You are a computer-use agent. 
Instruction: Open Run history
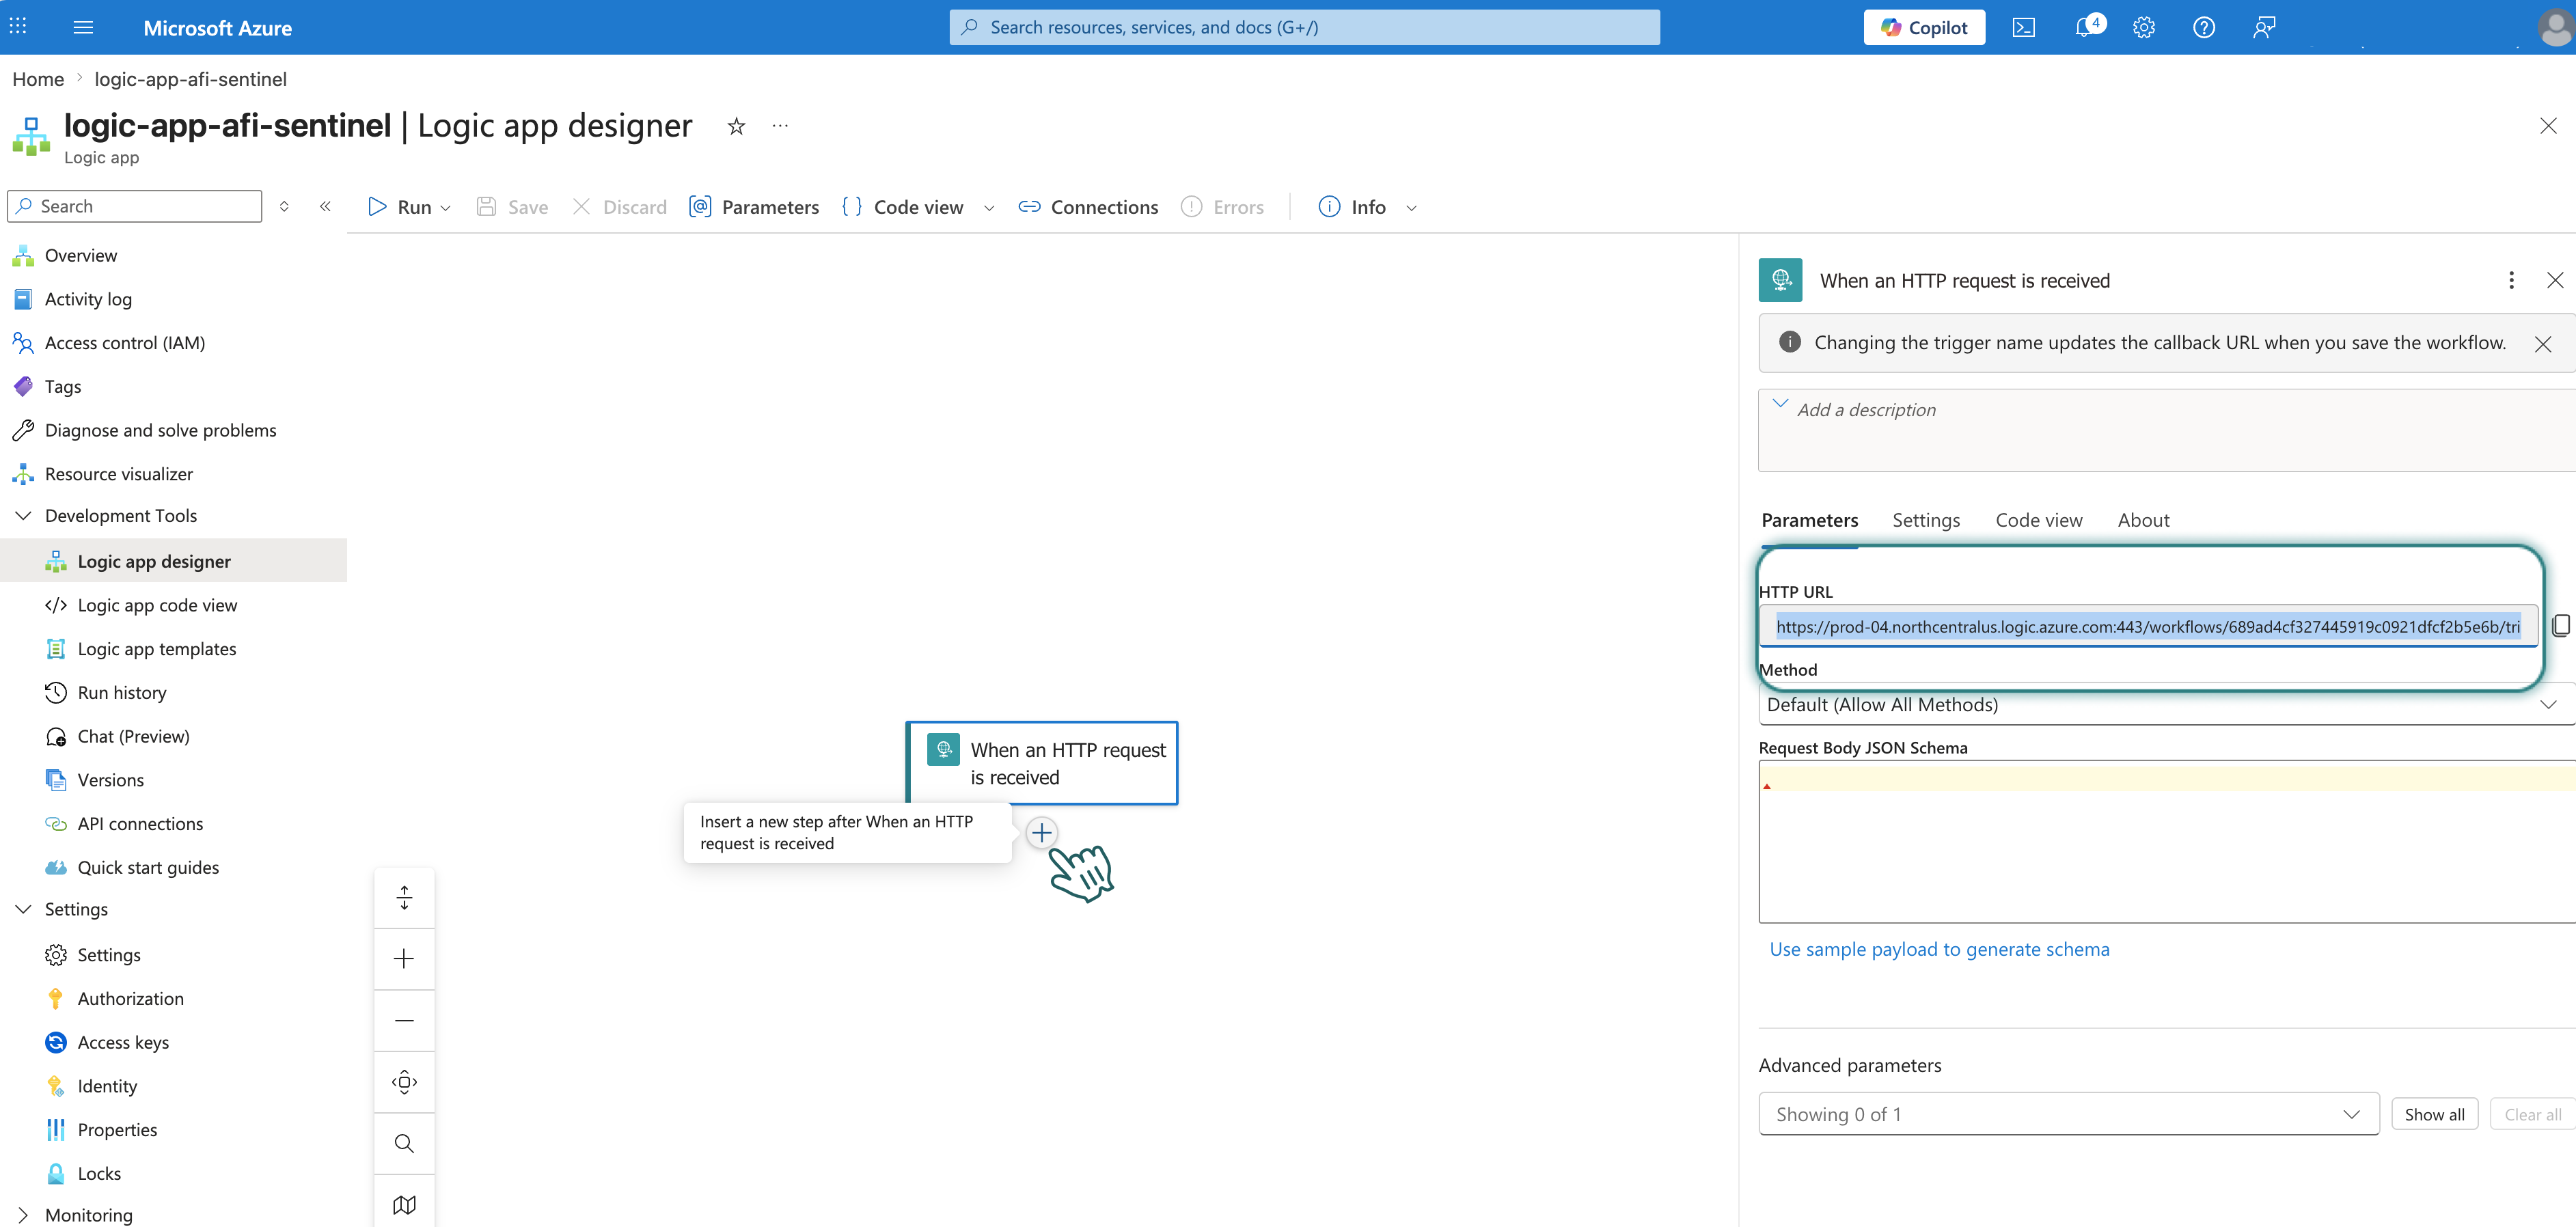[x=122, y=692]
